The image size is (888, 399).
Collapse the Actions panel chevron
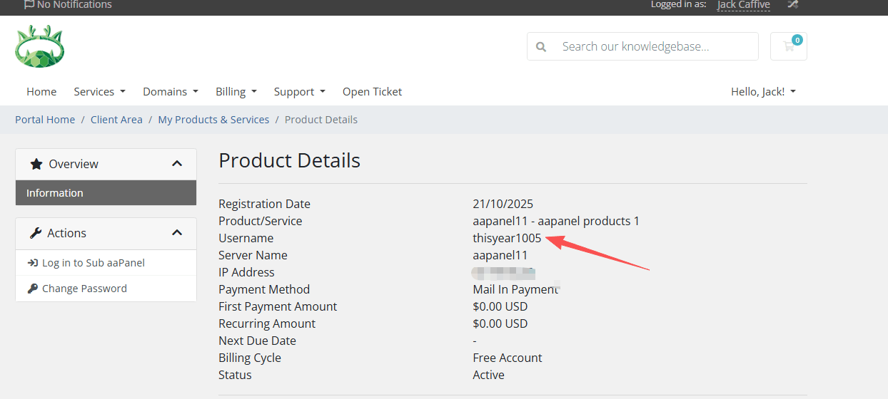pos(177,233)
